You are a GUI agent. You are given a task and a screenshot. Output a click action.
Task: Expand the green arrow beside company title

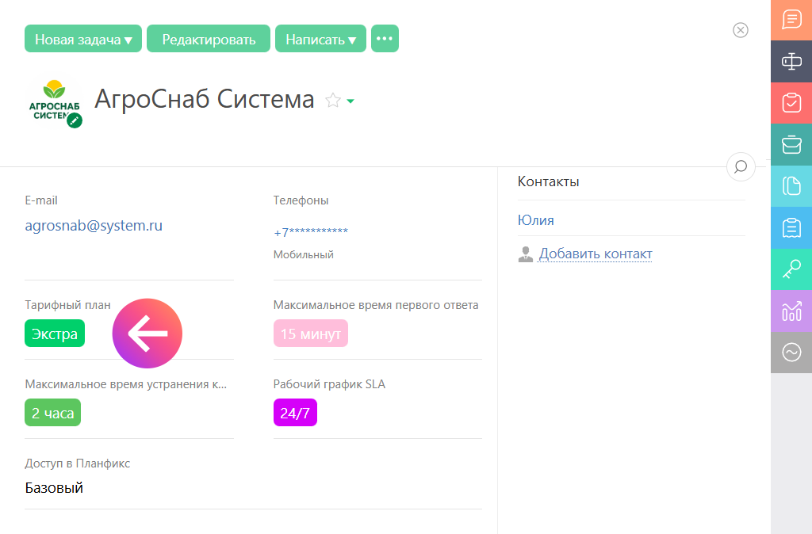click(x=350, y=101)
